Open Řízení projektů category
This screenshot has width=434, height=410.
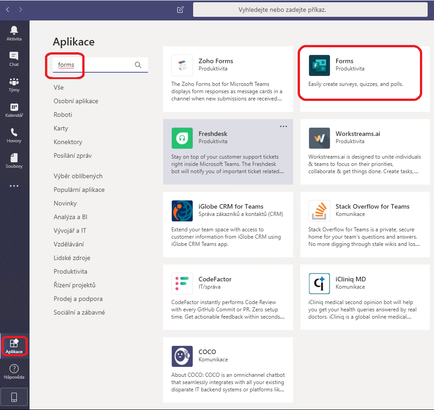tap(75, 285)
